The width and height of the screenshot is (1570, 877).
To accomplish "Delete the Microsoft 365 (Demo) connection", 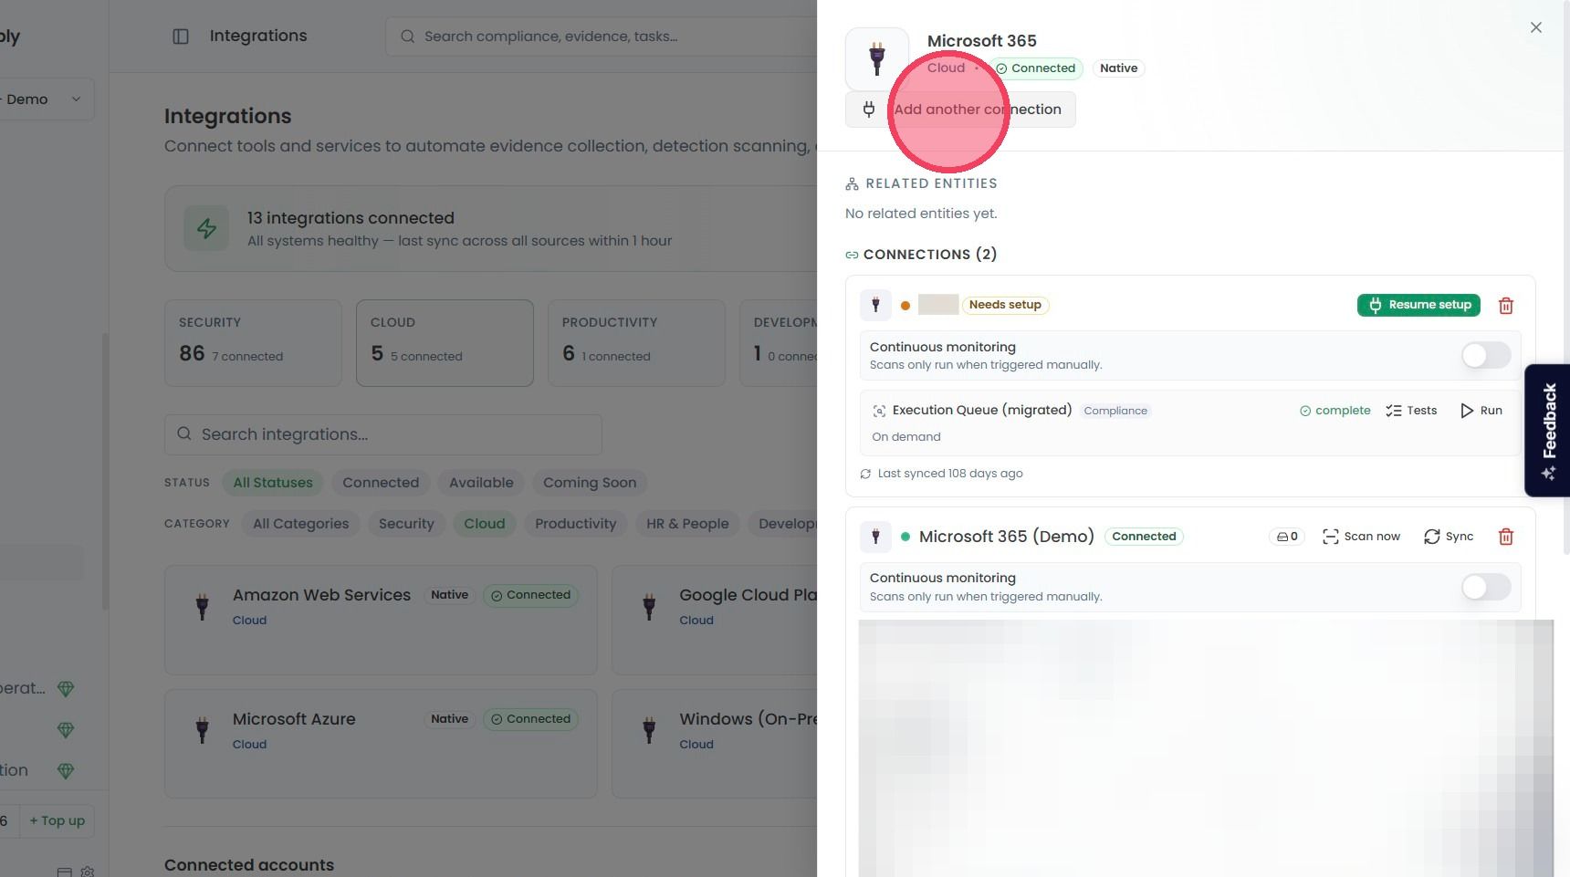I will (x=1506, y=537).
